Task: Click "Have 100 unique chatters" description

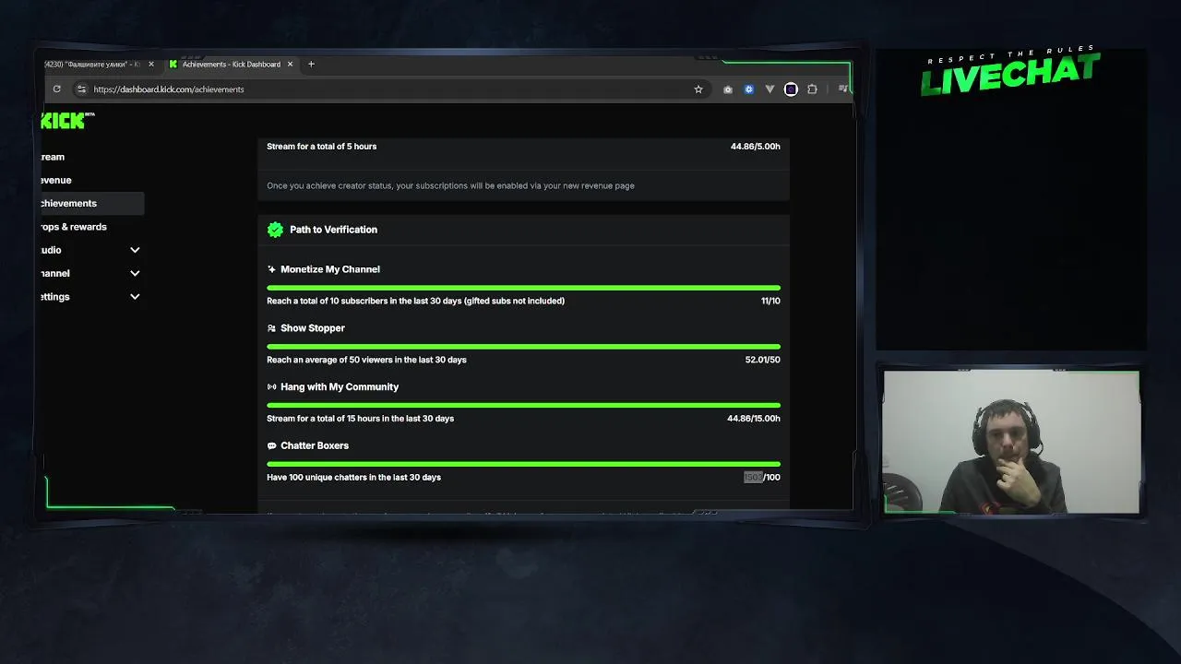Action: click(353, 478)
